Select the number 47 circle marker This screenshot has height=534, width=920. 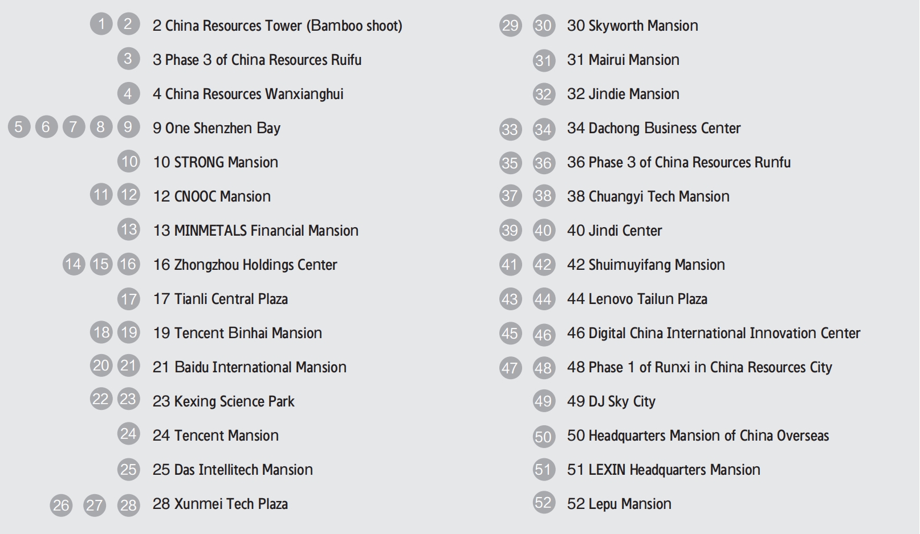click(x=510, y=368)
